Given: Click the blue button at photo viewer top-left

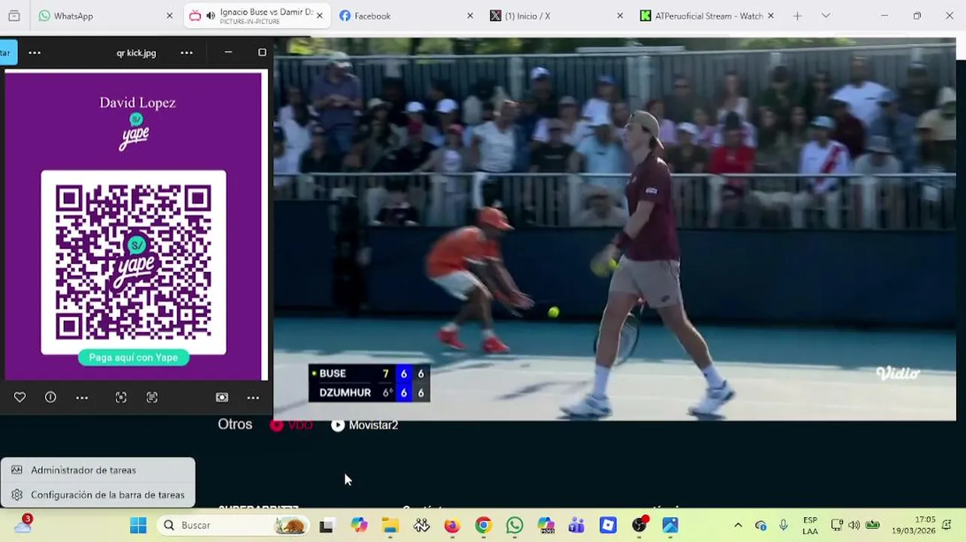Looking at the screenshot, I should coord(8,53).
